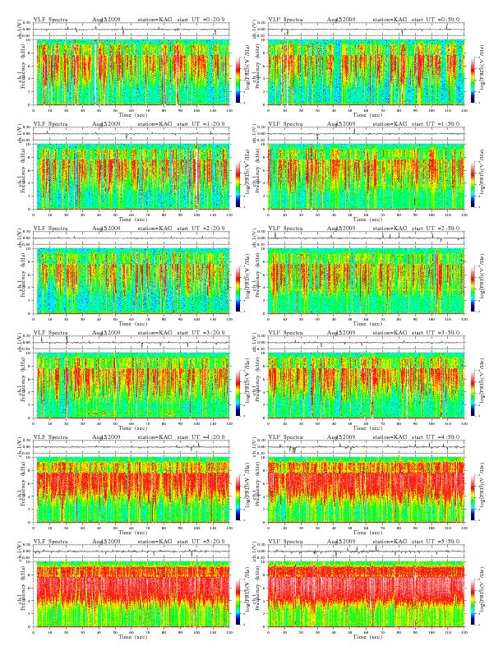Click the ch.1 voltage waveform strip above 5:50:0 spectrogram

pyautogui.click(x=366, y=552)
